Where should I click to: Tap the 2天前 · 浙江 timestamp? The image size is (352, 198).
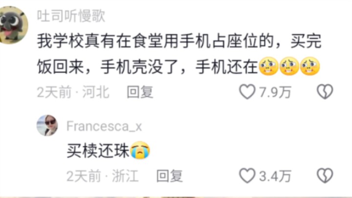coord(103,176)
